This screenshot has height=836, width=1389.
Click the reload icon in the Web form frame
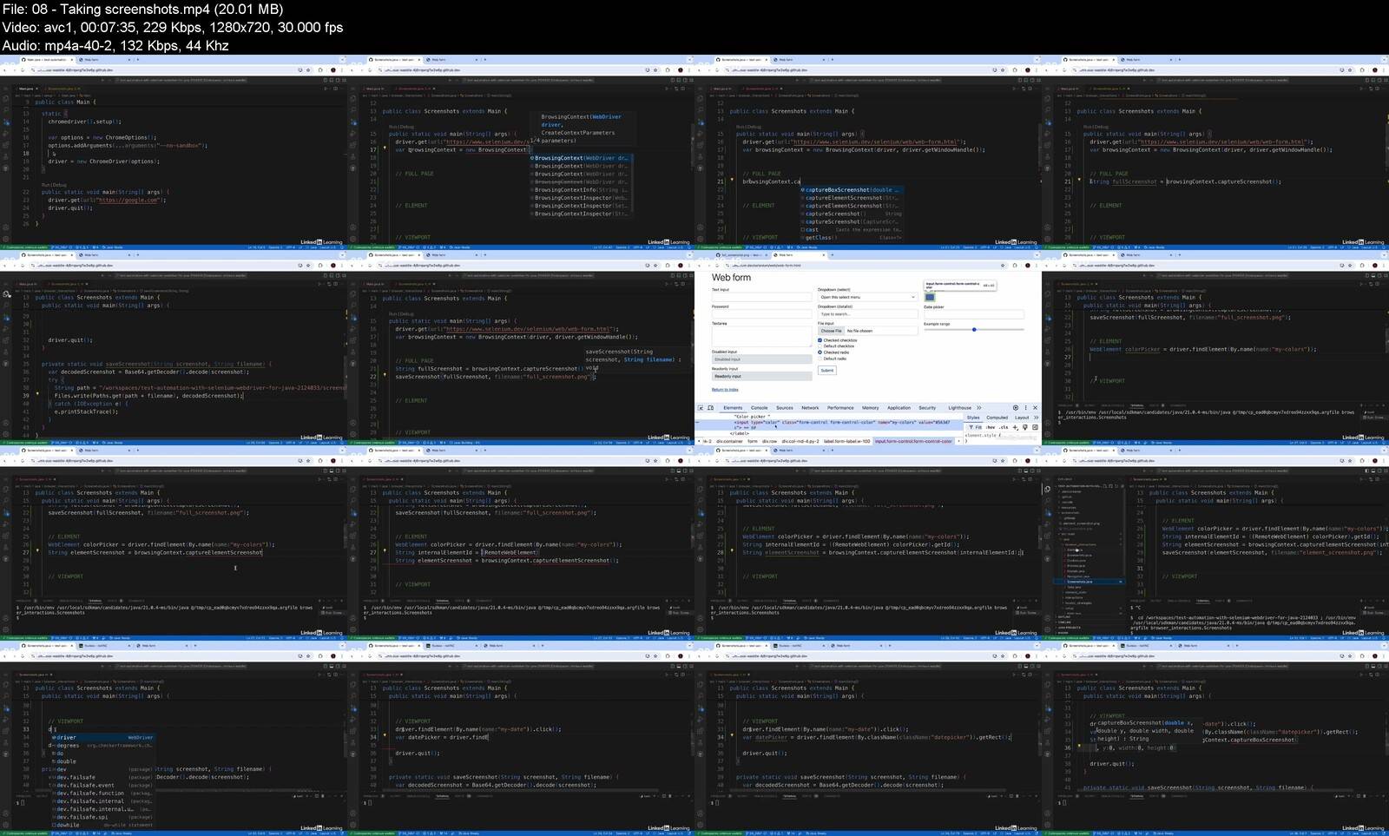(717, 266)
